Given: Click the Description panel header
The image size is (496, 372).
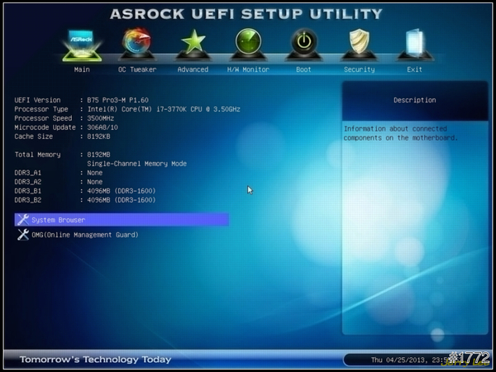Looking at the screenshot, I should [x=414, y=100].
